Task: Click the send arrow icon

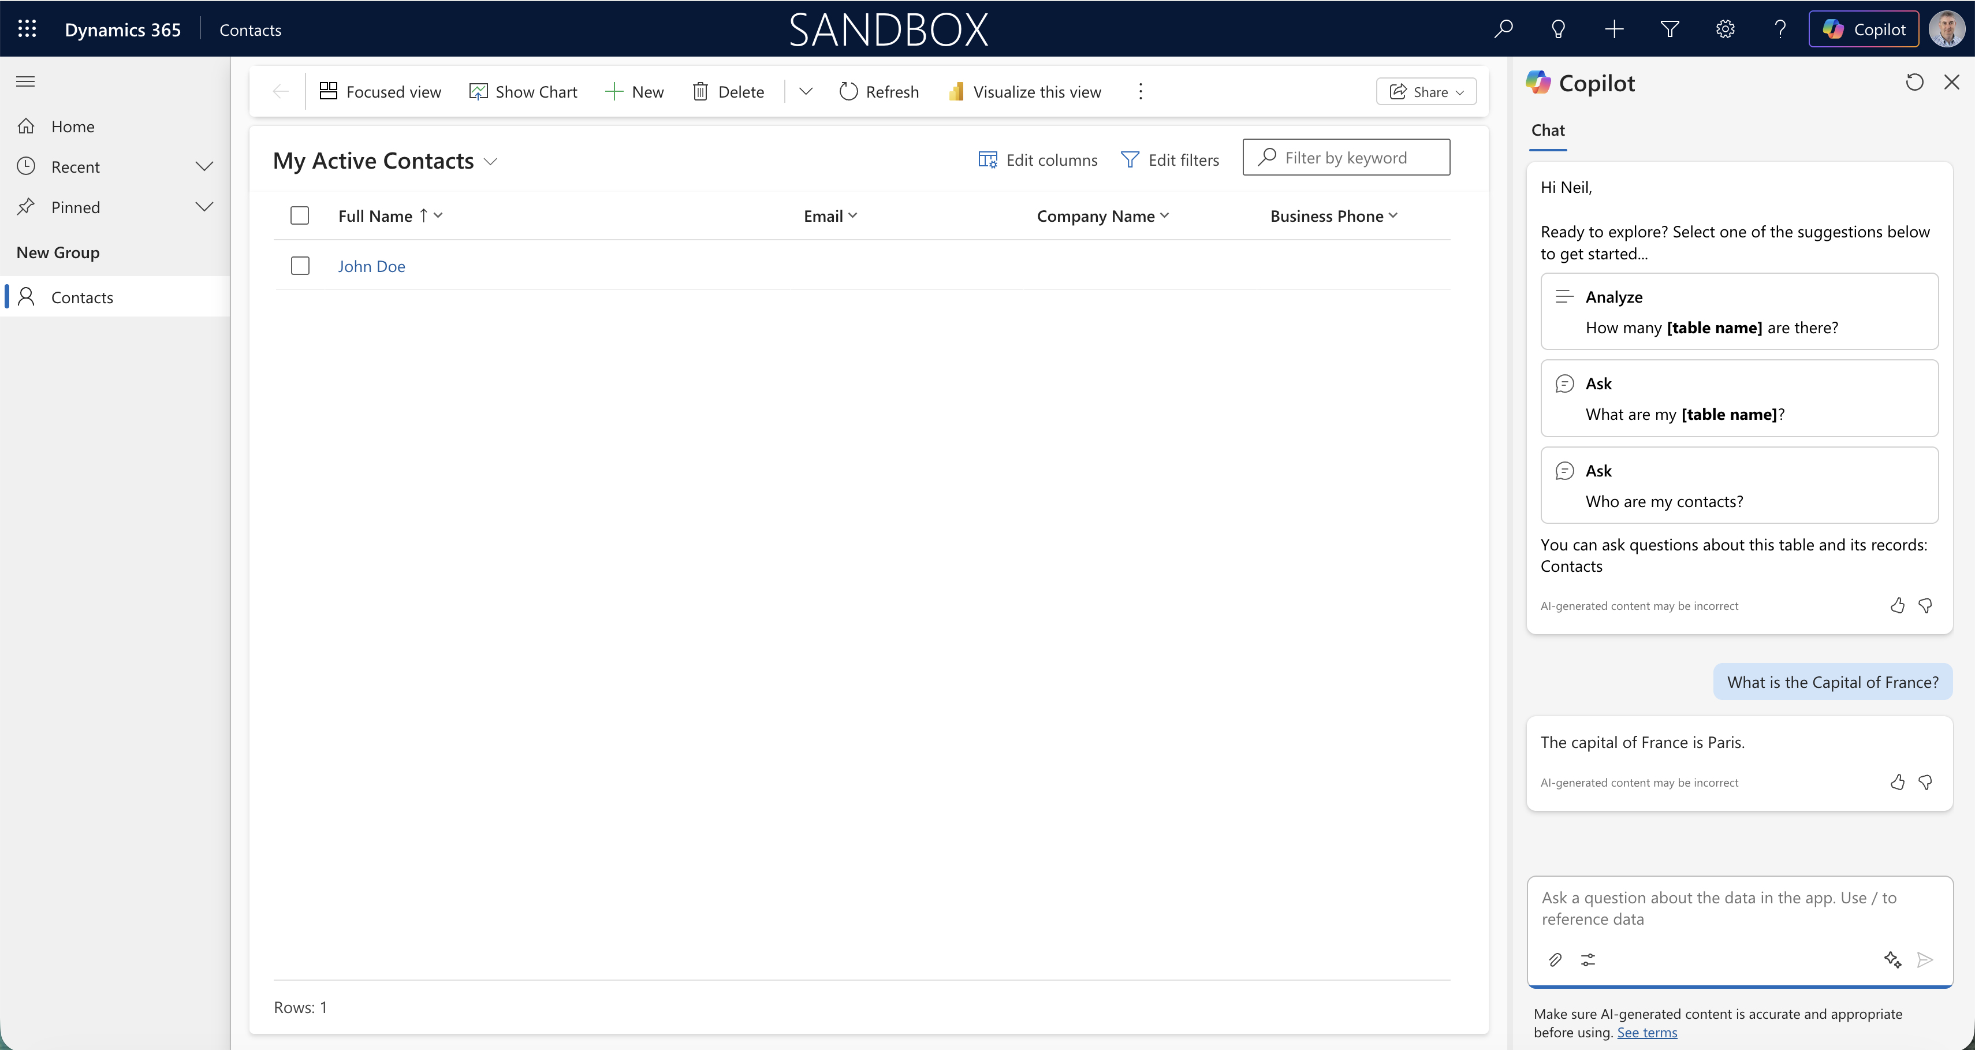Action: pos(1924,959)
